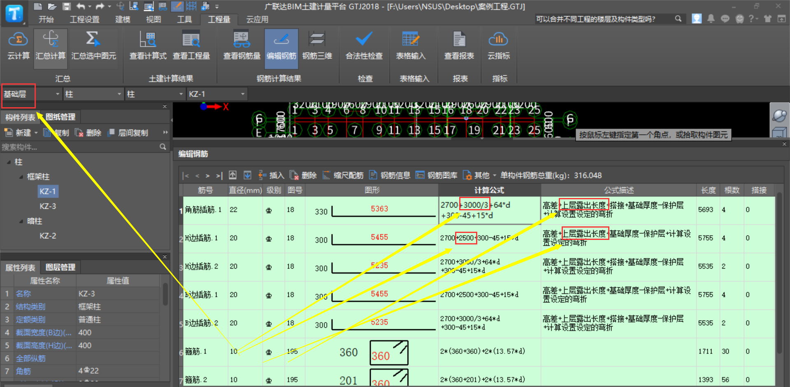
Task: Open 云指标 cloud indicators
Action: (499, 46)
